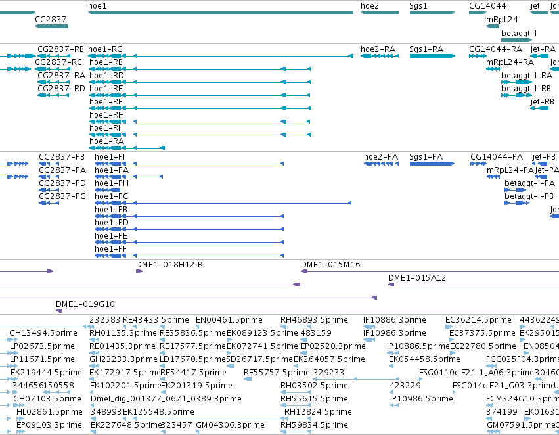Click protein hoe1-PF label
The width and height of the screenshot is (559, 435).
coord(110,249)
